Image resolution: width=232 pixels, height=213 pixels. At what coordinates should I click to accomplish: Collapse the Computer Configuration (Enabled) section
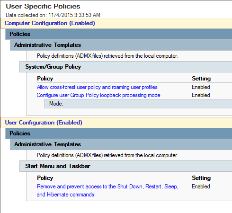pos(50,23)
